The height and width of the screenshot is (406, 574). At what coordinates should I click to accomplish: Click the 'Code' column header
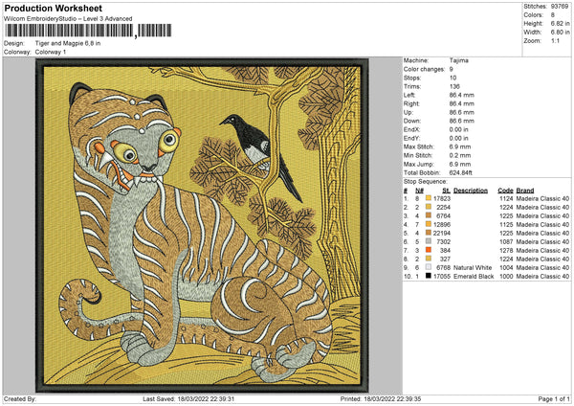point(505,191)
